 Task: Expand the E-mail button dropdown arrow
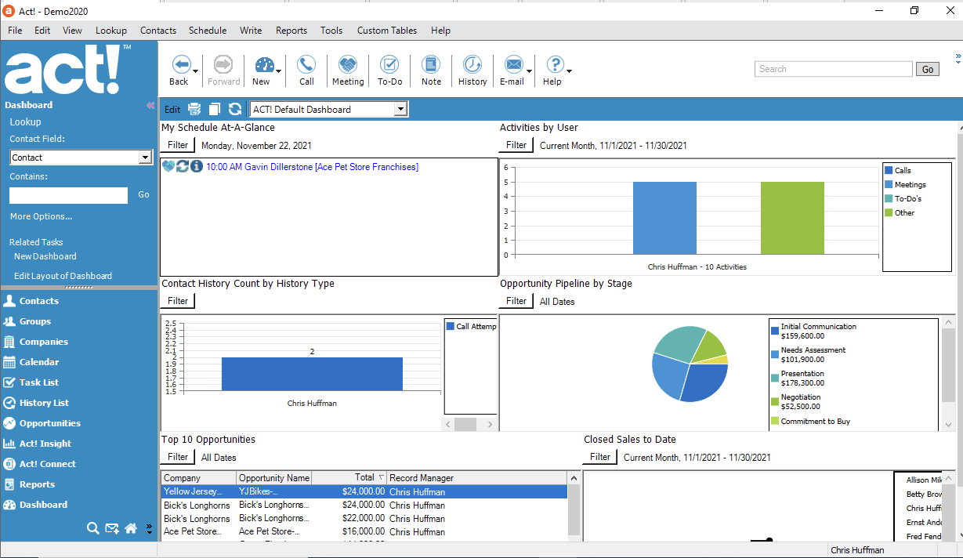click(x=530, y=71)
